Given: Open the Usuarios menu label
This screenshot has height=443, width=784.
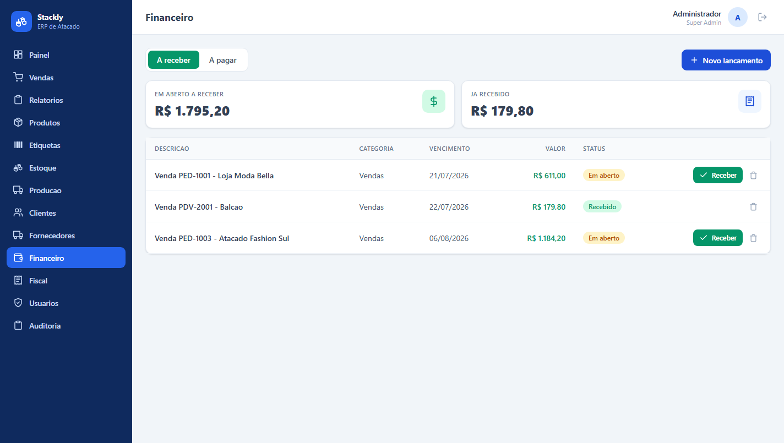Looking at the screenshot, I should pos(43,303).
